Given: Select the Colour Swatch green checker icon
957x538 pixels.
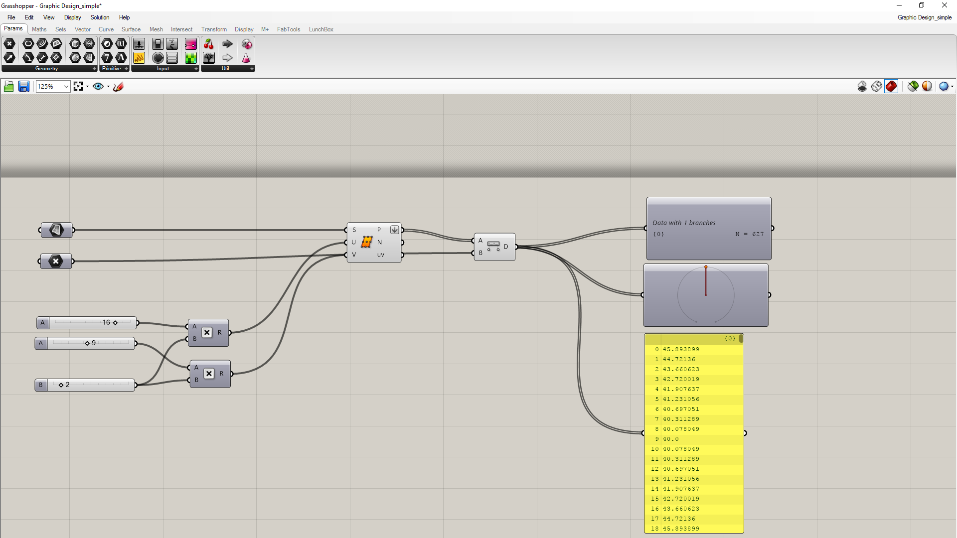Looking at the screenshot, I should point(191,58).
